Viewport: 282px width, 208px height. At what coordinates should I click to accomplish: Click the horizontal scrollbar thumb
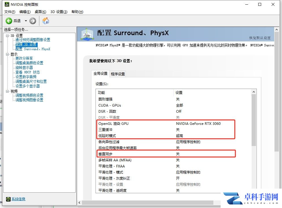coord(148,203)
